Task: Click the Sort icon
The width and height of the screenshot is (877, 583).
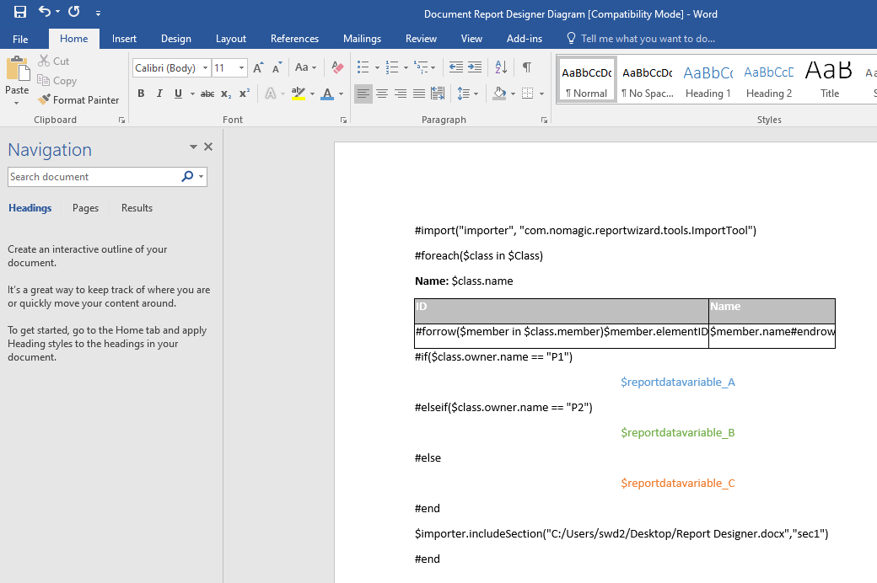Action: click(501, 67)
